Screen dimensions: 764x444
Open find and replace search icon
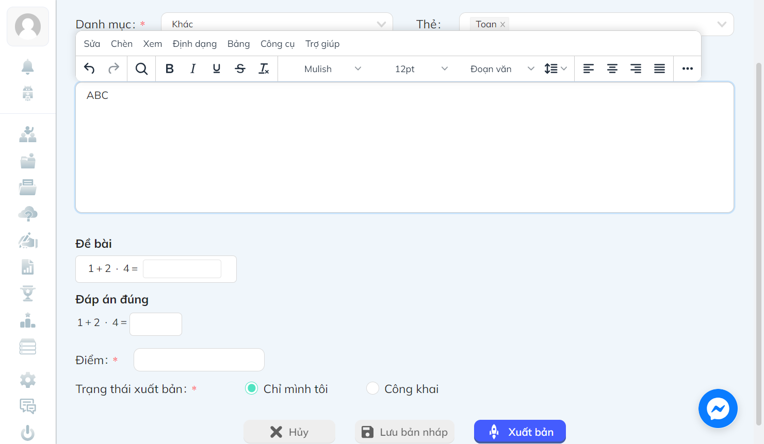tap(141, 69)
